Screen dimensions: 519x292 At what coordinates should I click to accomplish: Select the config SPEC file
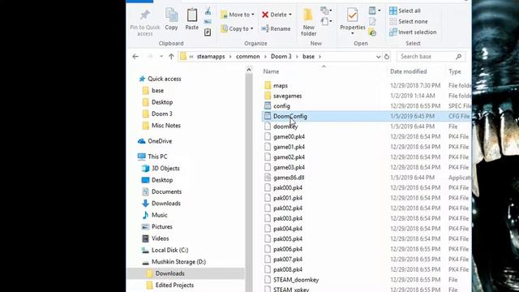(x=281, y=106)
